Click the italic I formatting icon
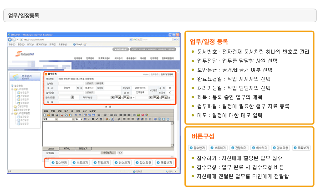 tap(97, 120)
